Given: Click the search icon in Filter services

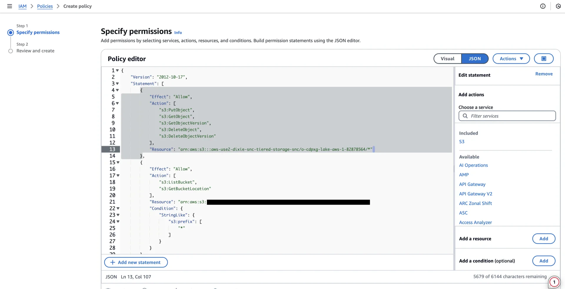Looking at the screenshot, I should click(x=465, y=116).
